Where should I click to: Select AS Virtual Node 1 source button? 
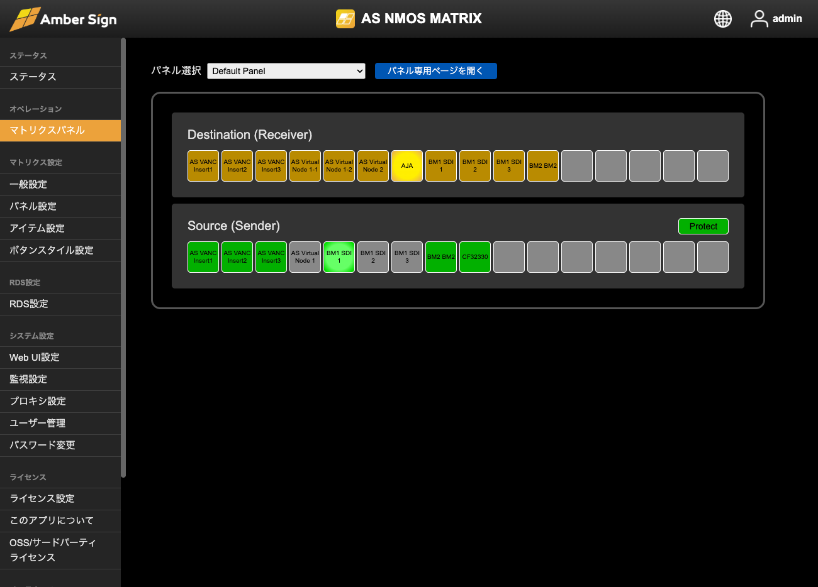305,257
